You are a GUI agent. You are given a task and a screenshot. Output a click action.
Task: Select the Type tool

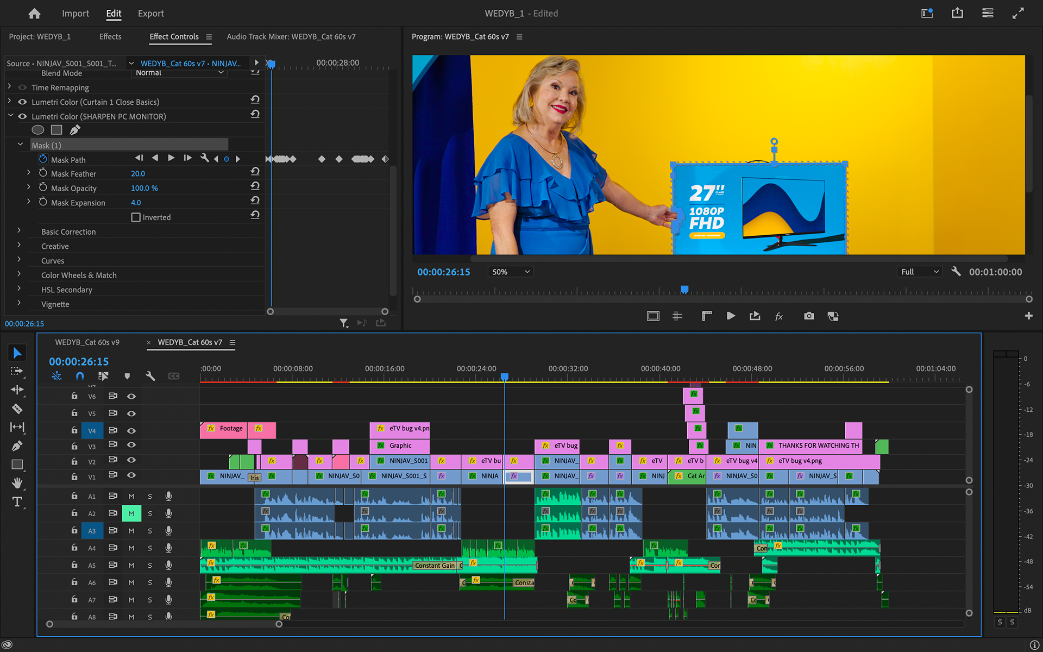[x=17, y=501]
